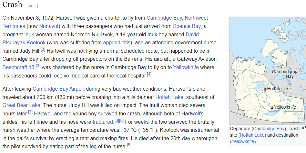The height and width of the screenshot is (153, 306).
Task: Click the appendicitis link
Action: [117, 42]
